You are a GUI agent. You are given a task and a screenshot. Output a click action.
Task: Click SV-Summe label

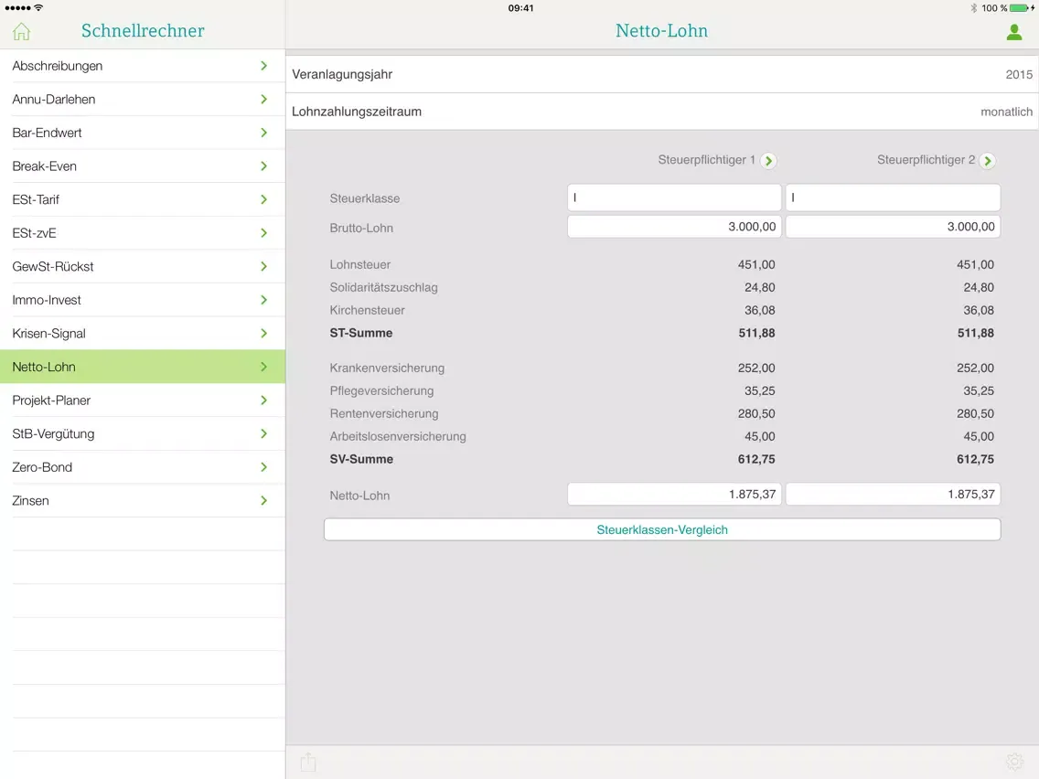(361, 459)
